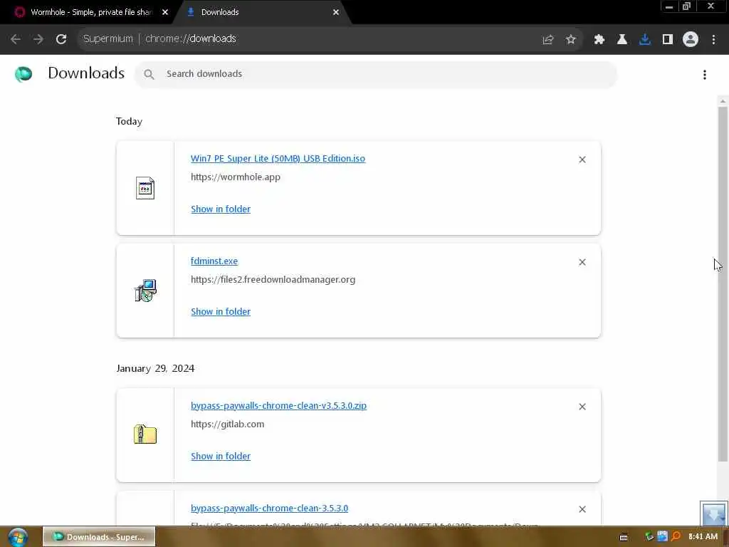Close the Downloads tab
The width and height of the screenshot is (729, 547).
[x=336, y=12]
